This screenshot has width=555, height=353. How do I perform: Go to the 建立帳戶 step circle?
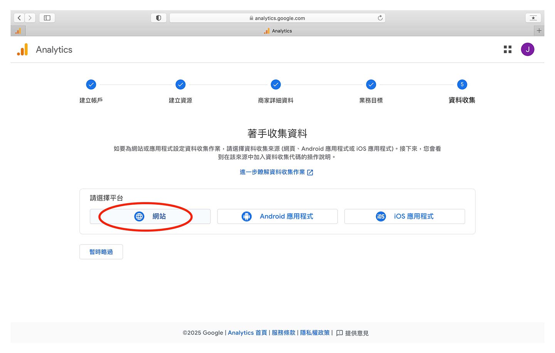tap(91, 84)
